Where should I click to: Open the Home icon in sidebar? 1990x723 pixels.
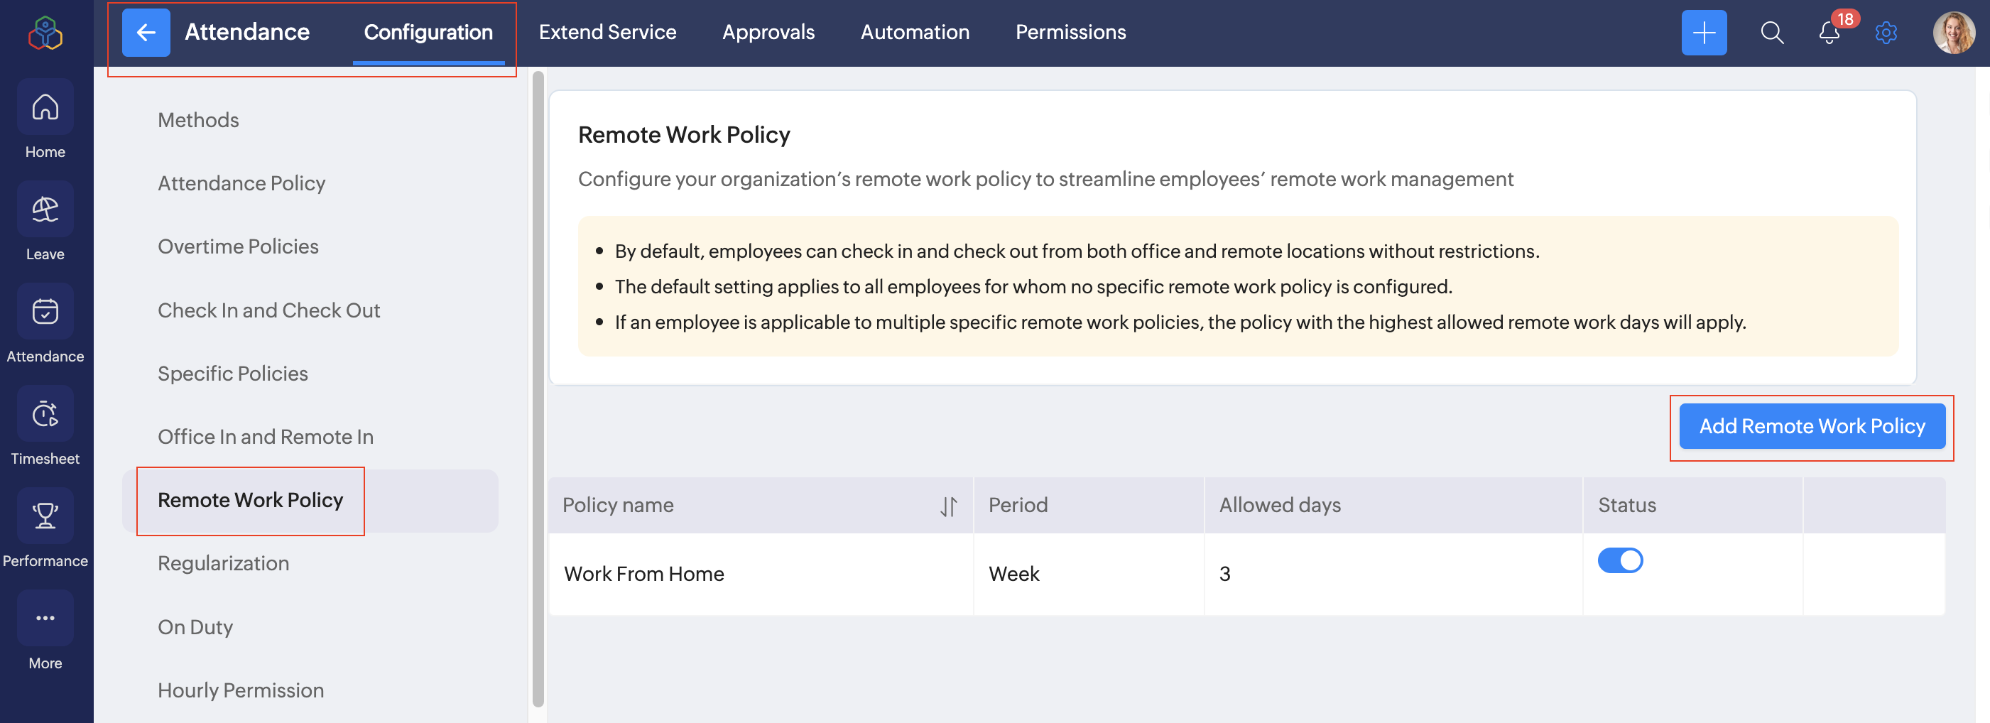(x=45, y=107)
